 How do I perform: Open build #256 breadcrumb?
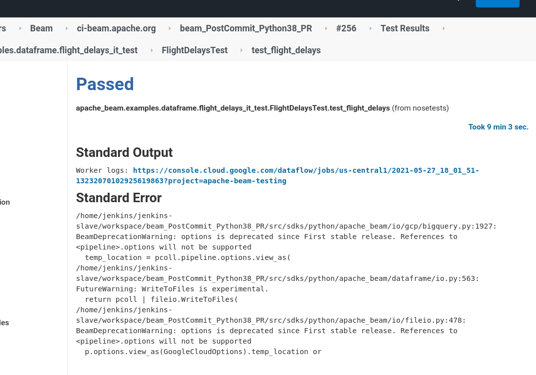346,28
